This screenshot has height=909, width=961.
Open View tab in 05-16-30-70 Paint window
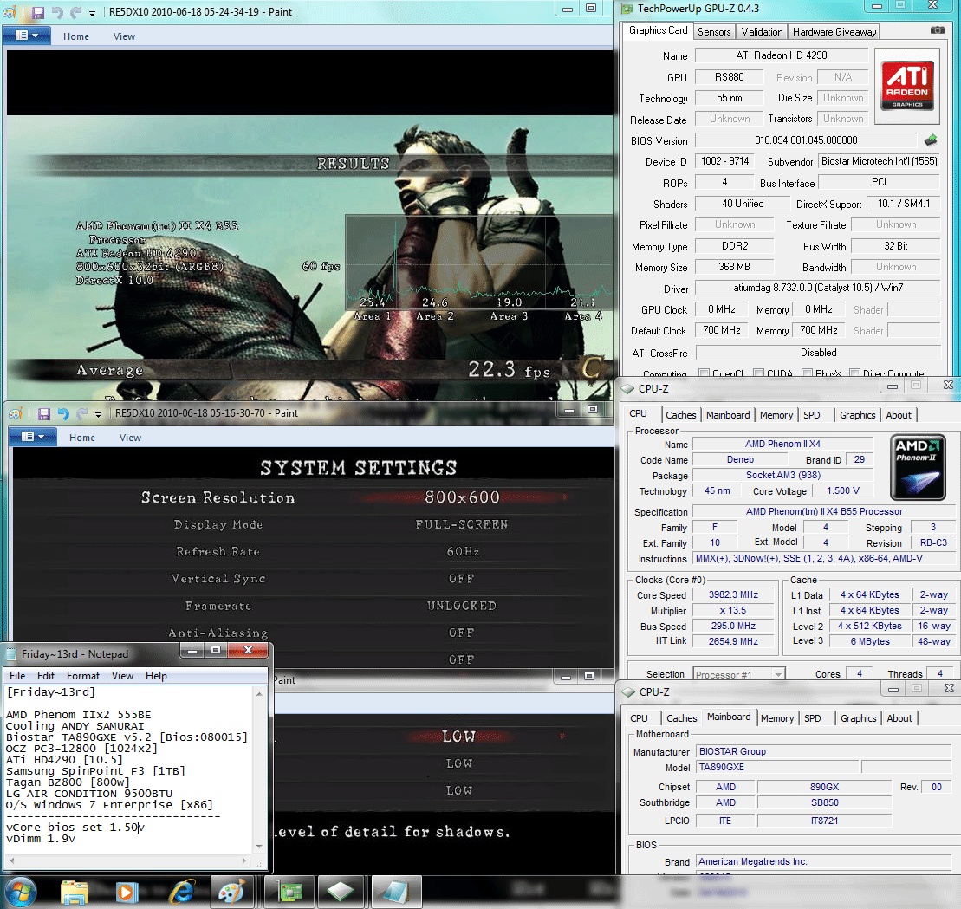130,438
